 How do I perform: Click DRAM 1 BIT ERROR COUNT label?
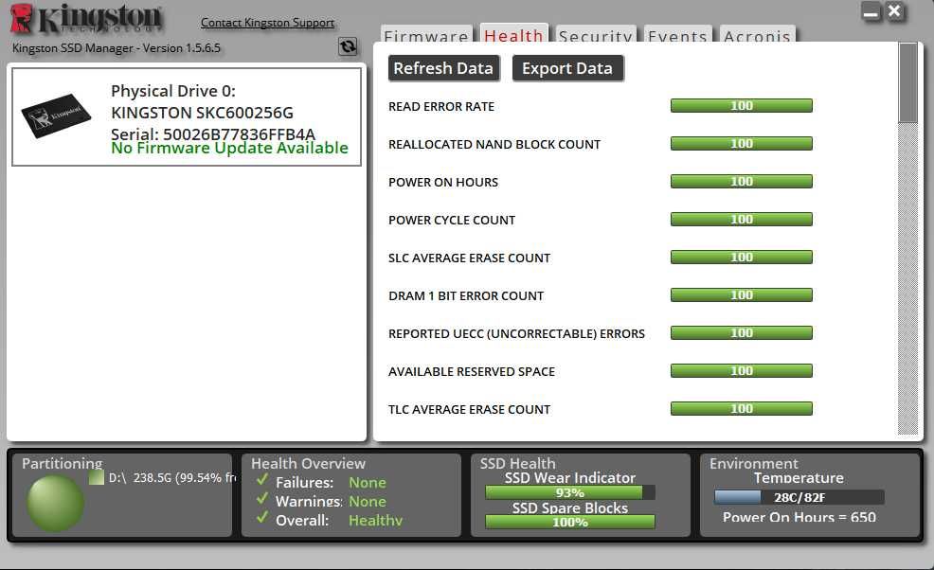click(466, 296)
